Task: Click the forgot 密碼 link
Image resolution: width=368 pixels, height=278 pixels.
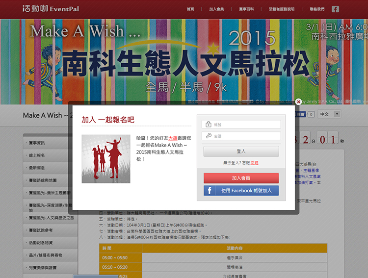Action: 254,163
